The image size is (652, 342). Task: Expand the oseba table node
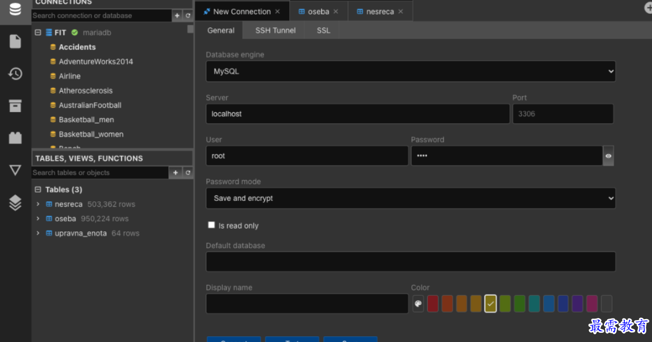[x=38, y=219]
